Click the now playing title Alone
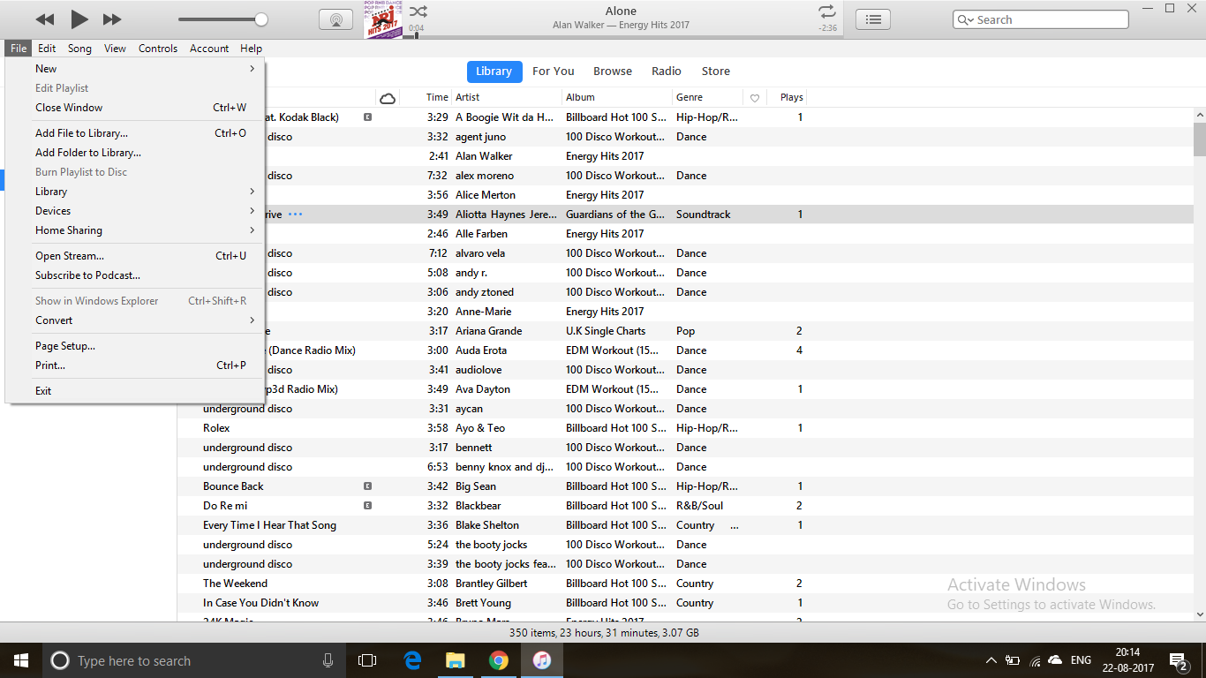Image resolution: width=1206 pixels, height=678 pixels. (621, 11)
